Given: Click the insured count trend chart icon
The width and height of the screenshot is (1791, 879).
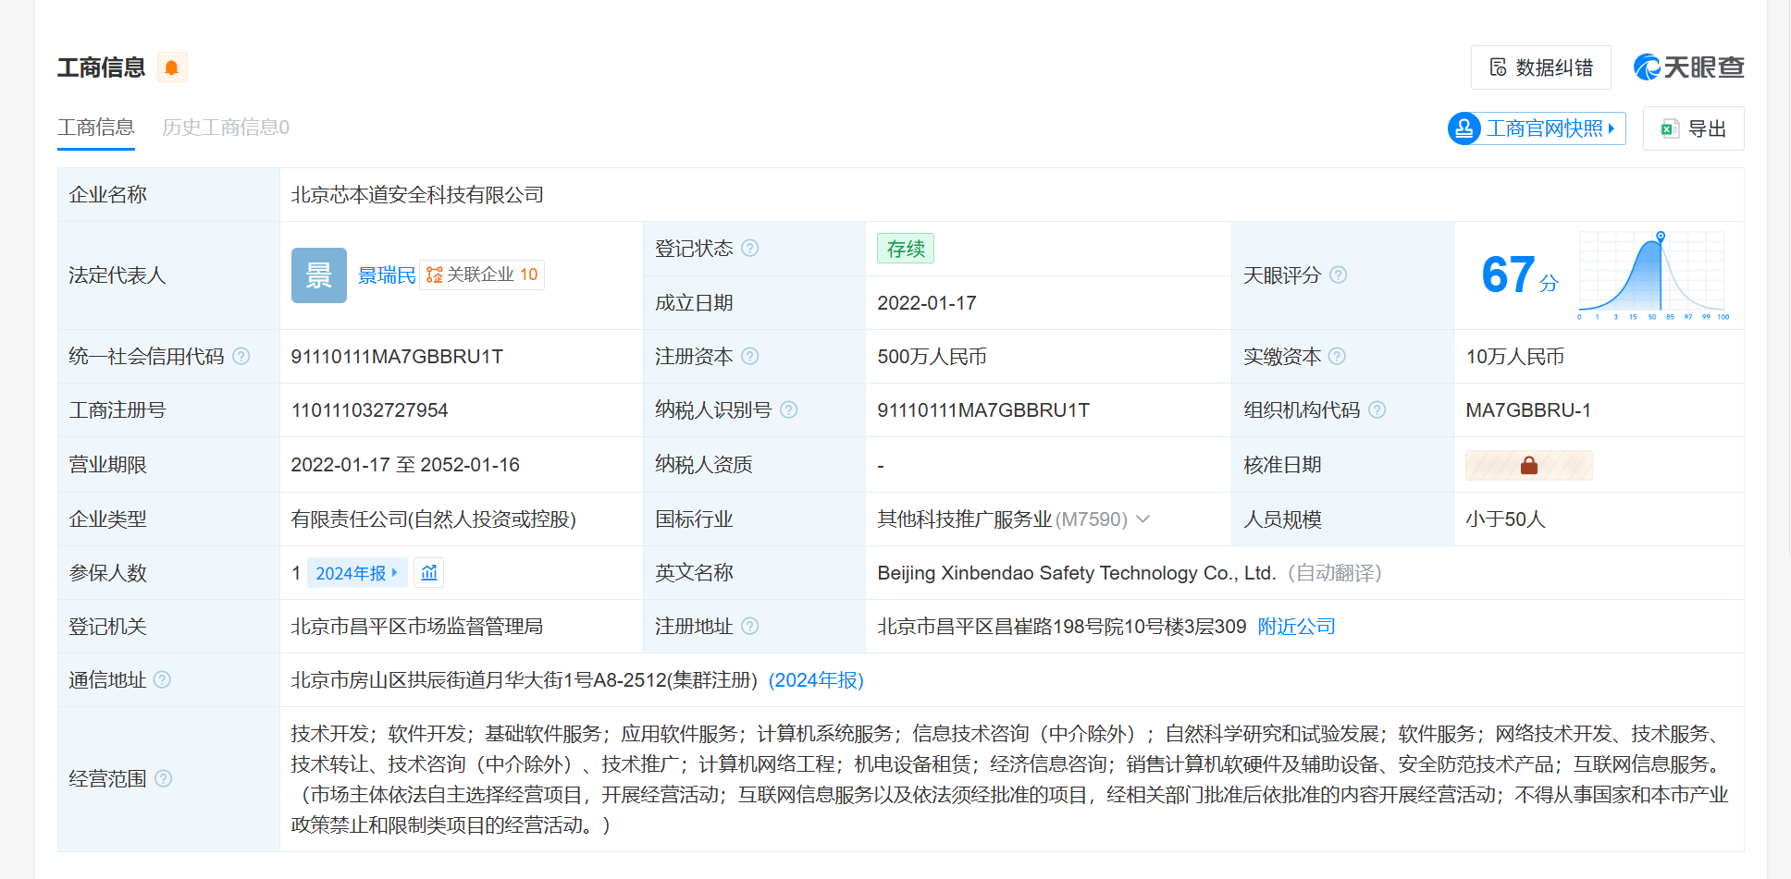Looking at the screenshot, I should (x=429, y=573).
